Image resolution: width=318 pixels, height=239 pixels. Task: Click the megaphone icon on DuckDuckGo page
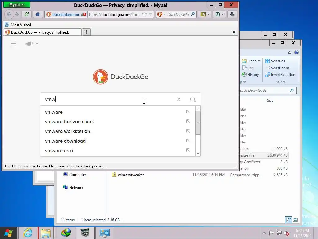[x=29, y=44]
